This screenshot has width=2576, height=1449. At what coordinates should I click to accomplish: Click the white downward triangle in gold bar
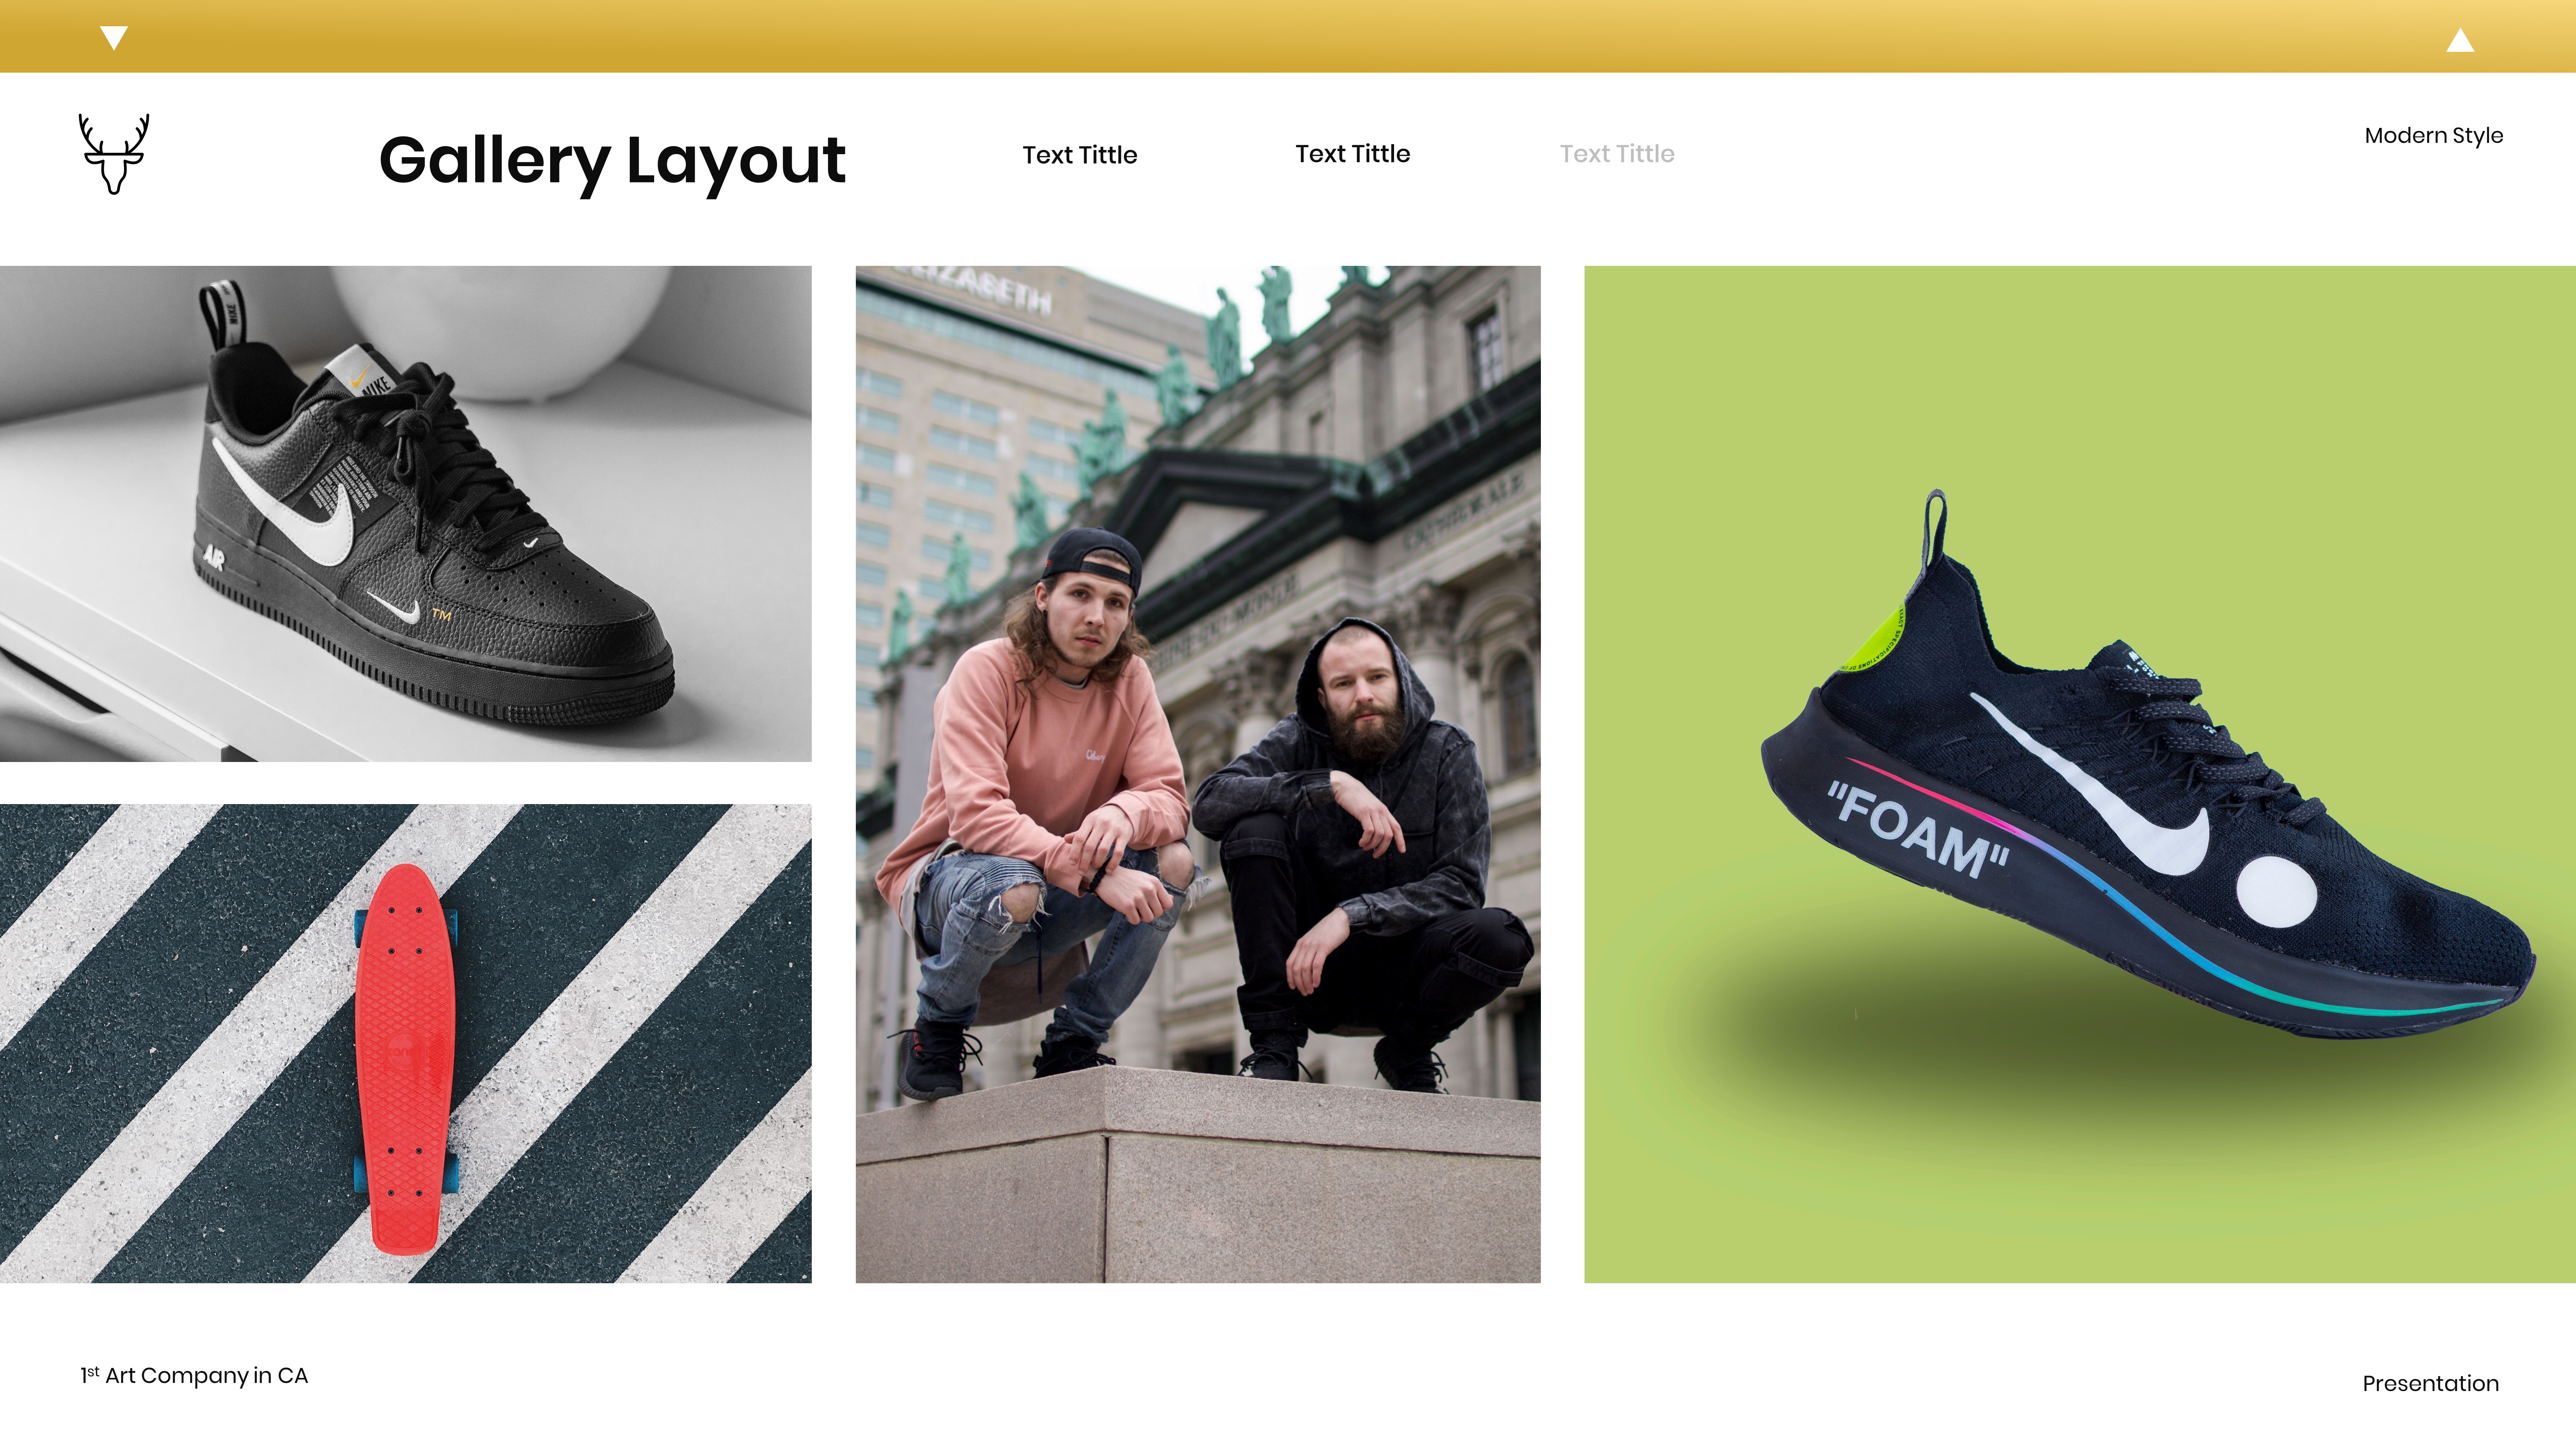point(114,38)
